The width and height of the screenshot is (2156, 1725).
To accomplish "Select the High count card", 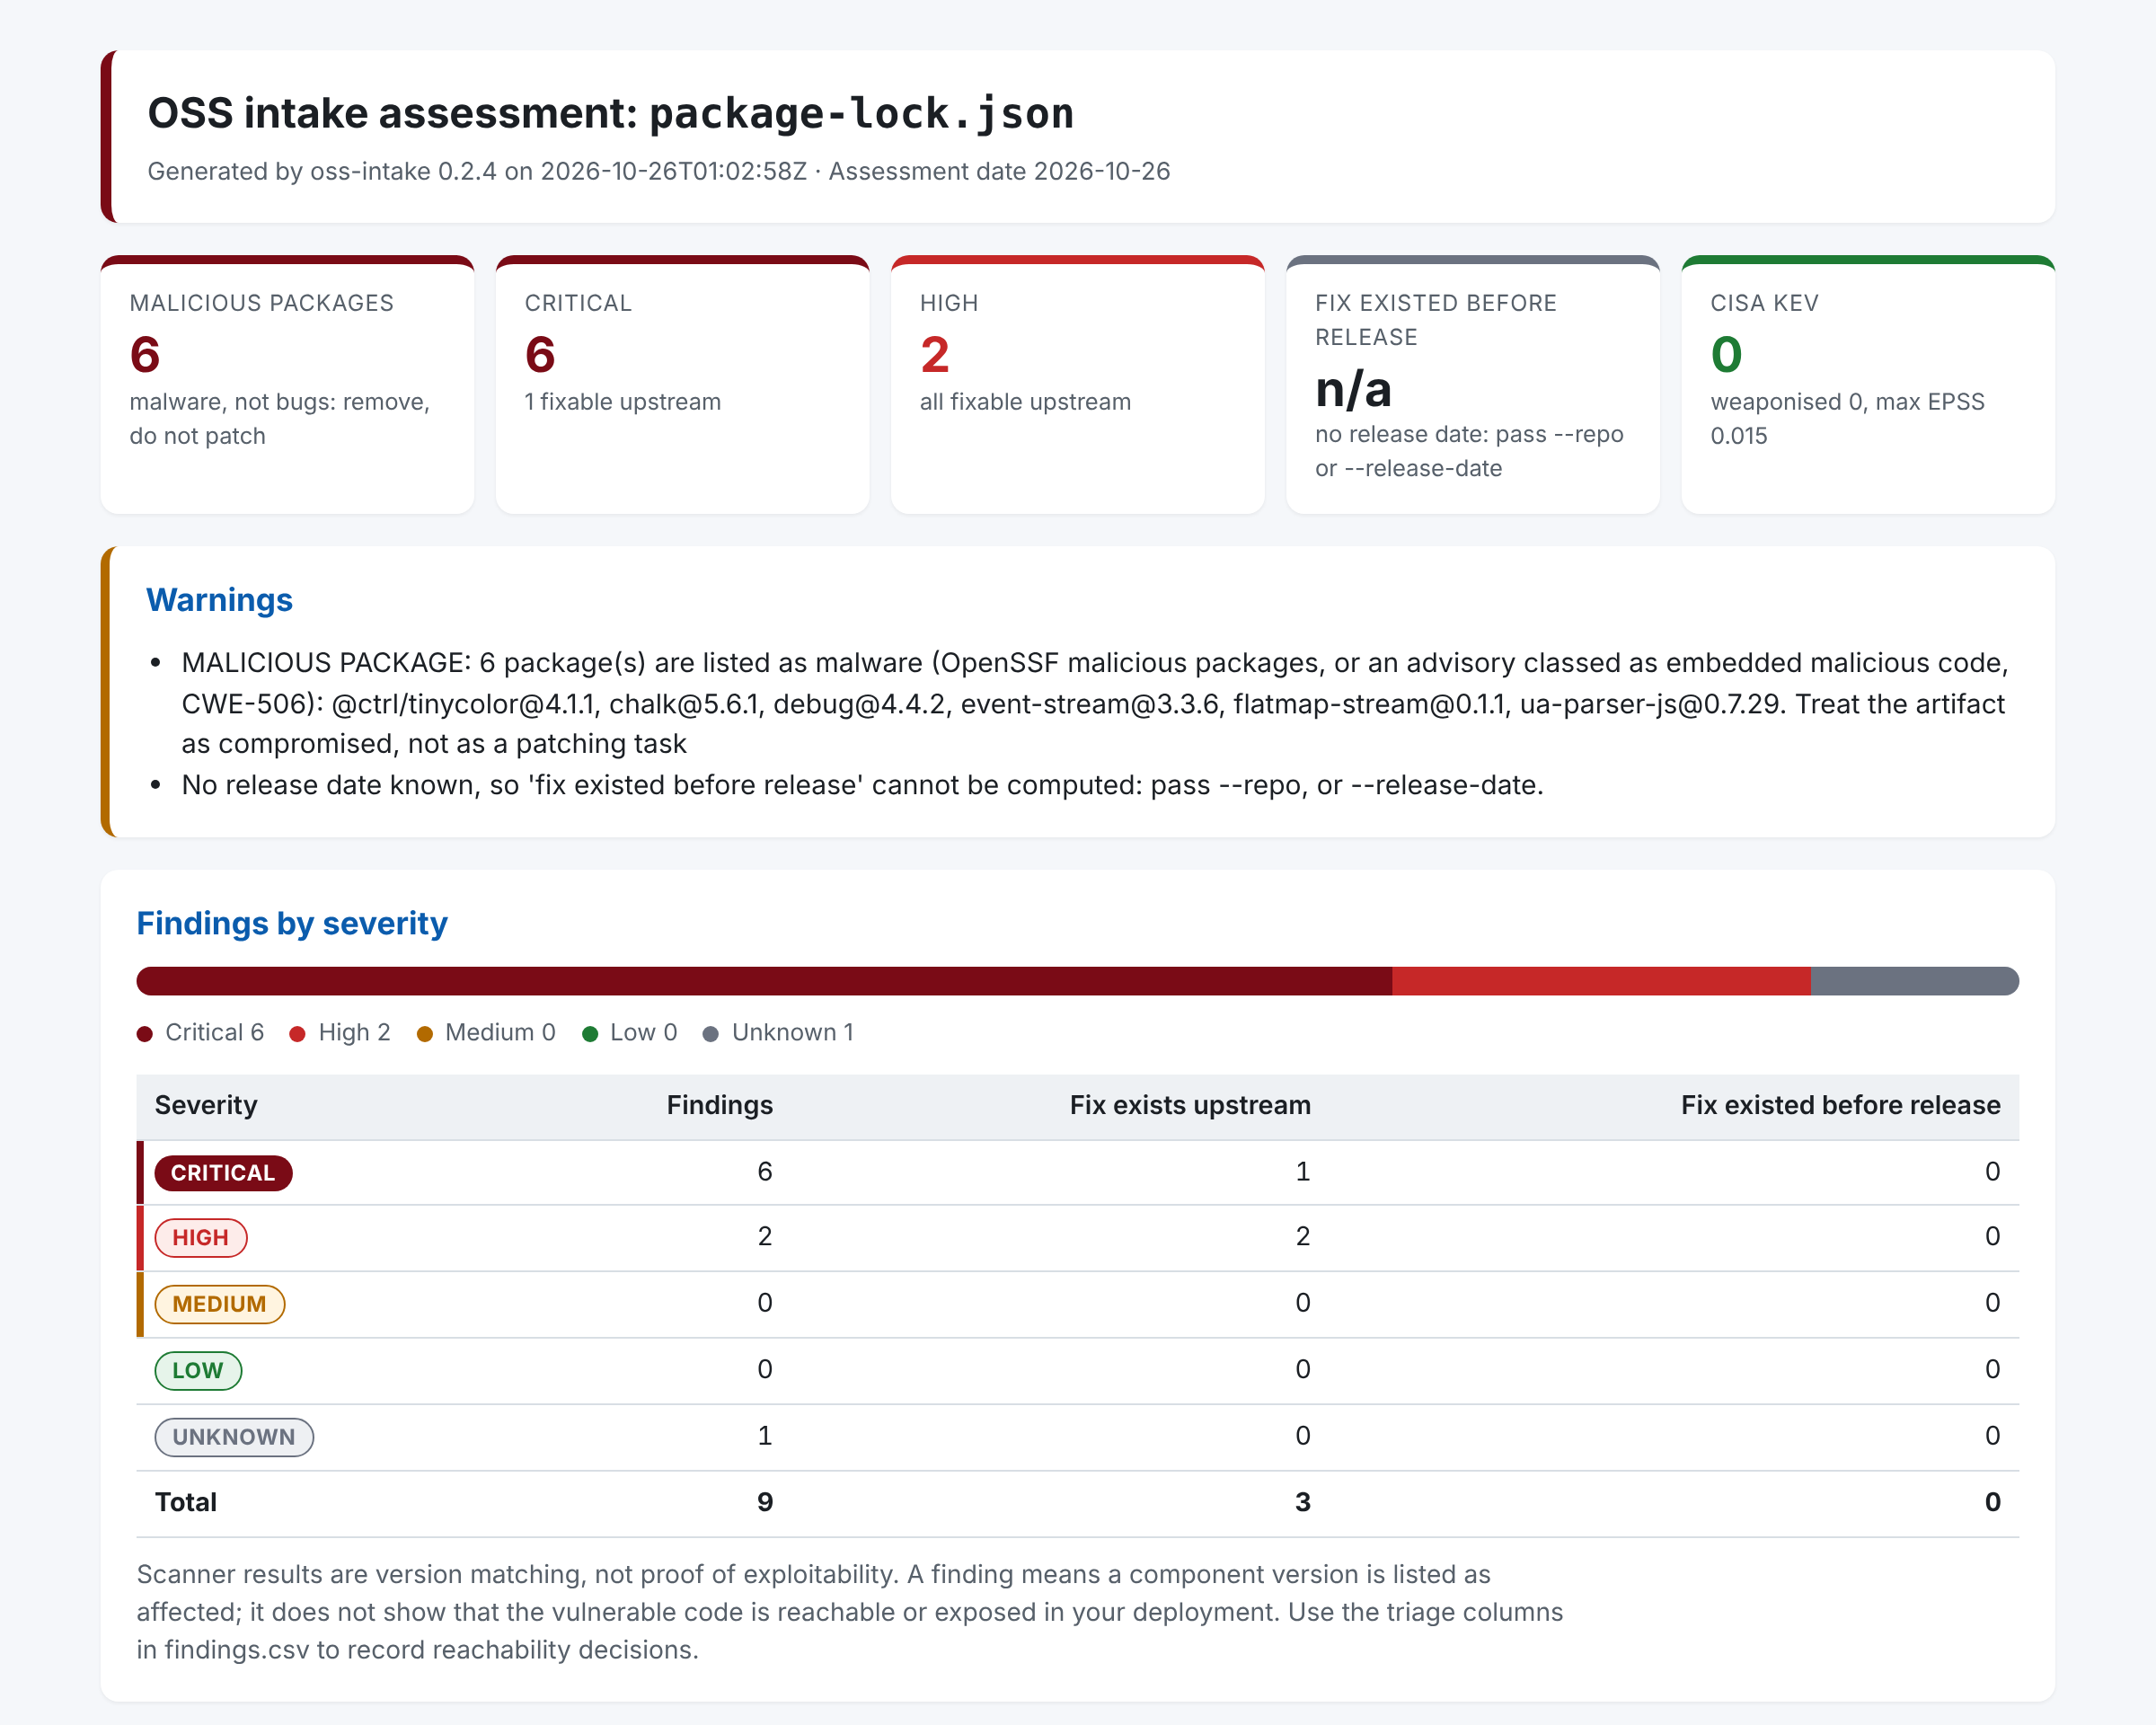I will tap(1077, 385).
